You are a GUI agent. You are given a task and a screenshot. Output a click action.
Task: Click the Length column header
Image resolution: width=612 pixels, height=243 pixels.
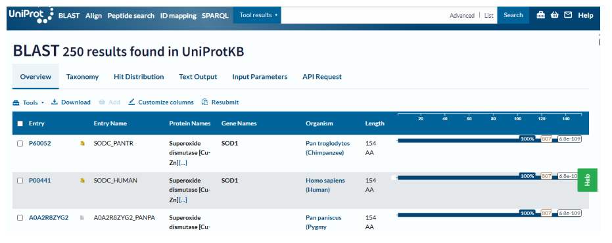375,123
